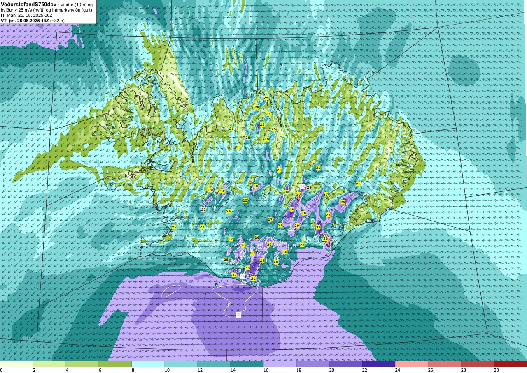Click the yellow gust label 34
The width and height of the screenshot is (527, 373).
[222, 191]
